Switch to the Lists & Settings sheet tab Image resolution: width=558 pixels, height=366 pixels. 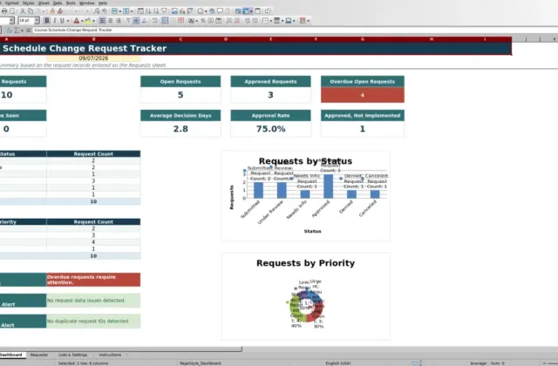click(x=72, y=355)
